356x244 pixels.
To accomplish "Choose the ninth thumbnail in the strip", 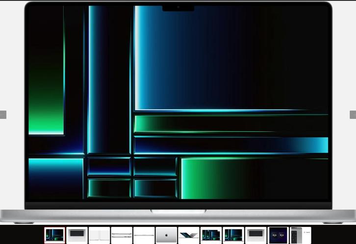I will (x=233, y=235).
